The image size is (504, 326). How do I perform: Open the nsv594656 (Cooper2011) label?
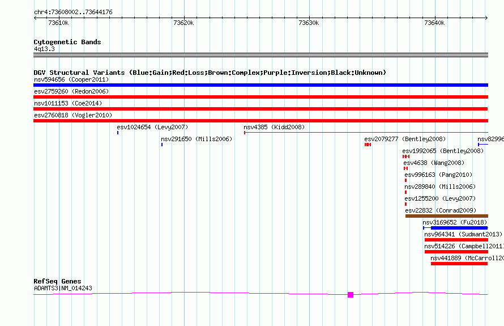71,79
